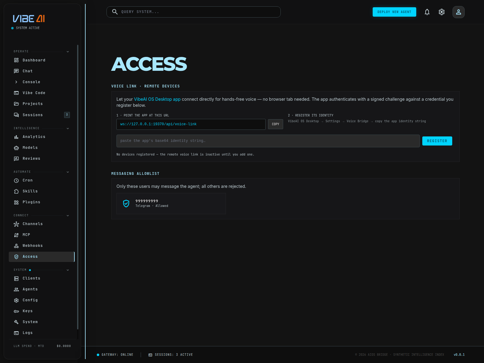Click the 'GATEWAY: ONLINE' status
The height and width of the screenshot is (363, 484).
pos(115,355)
